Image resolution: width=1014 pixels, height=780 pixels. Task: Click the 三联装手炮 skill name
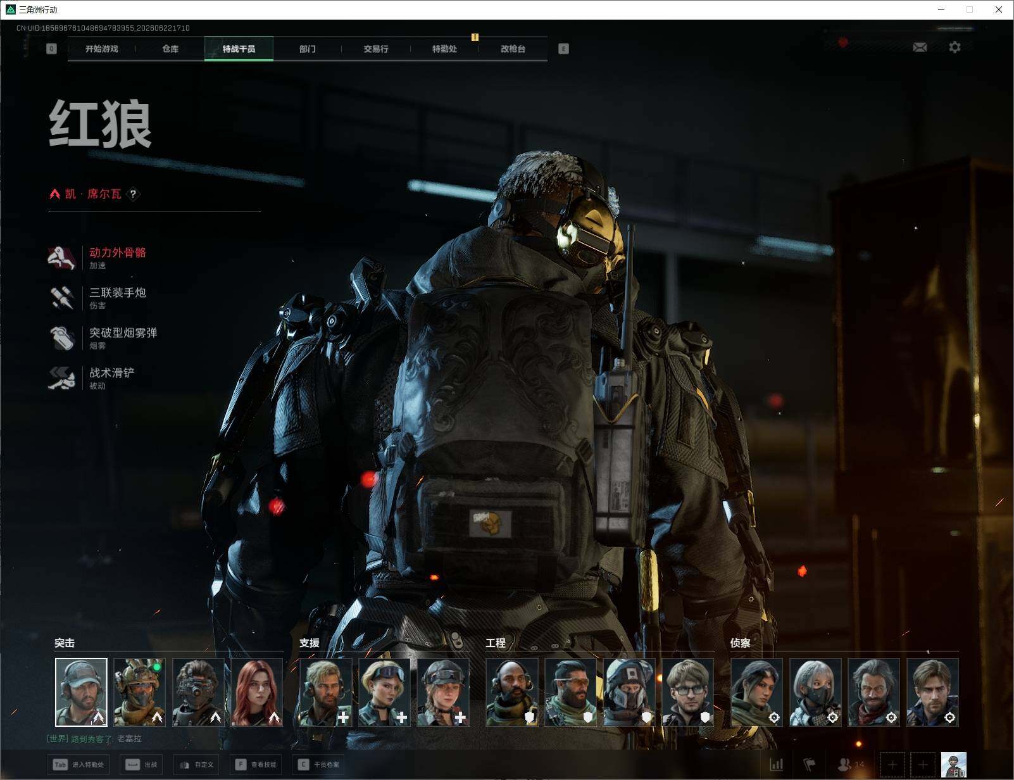tap(118, 292)
